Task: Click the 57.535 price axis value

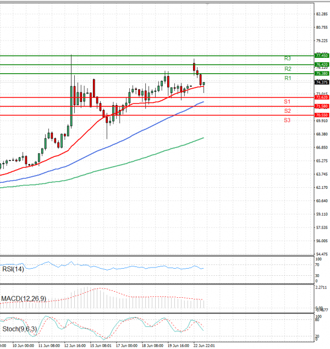Action: [322, 228]
